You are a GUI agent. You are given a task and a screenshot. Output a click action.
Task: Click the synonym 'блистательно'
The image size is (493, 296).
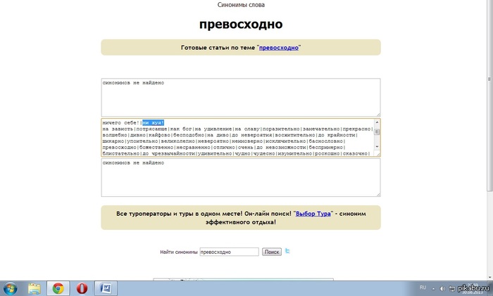pos(120,153)
